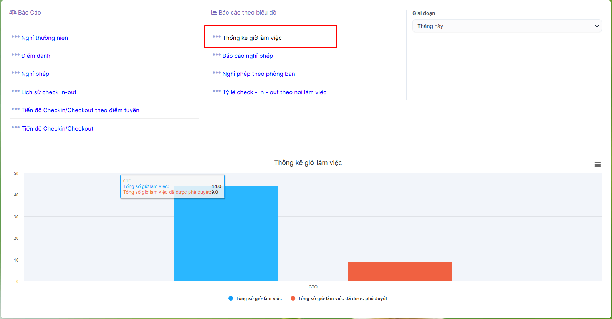Open the Giai đoạn period dropdown
This screenshot has width=612, height=319.
pos(507,26)
